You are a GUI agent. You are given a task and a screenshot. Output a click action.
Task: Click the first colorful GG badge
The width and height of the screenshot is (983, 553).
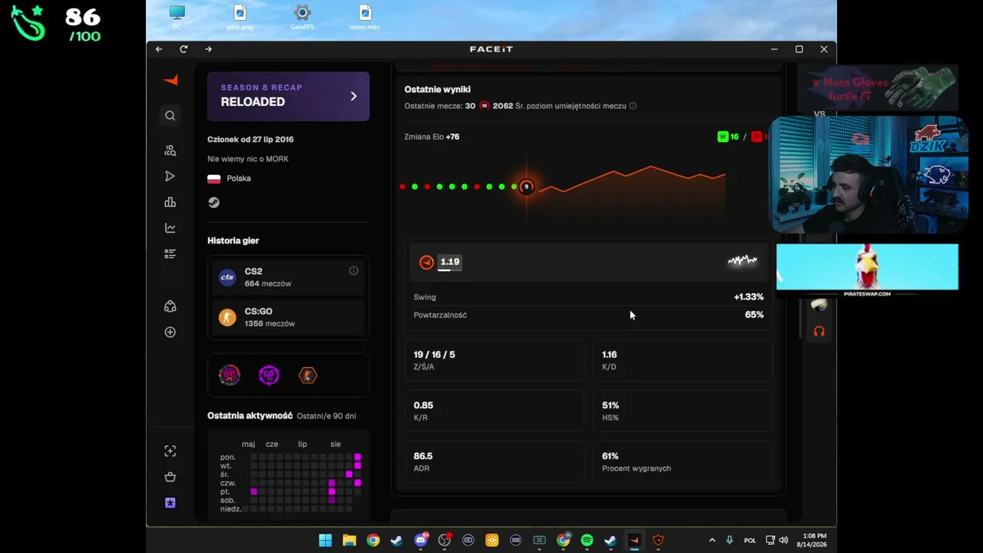230,376
